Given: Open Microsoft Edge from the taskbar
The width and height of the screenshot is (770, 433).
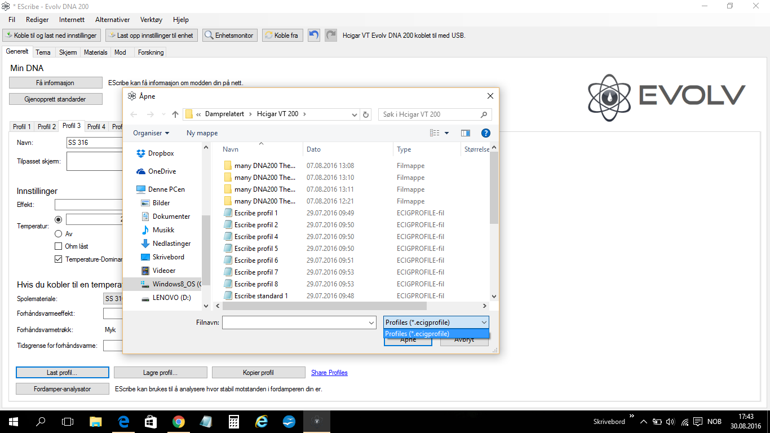Looking at the screenshot, I should click(x=123, y=422).
